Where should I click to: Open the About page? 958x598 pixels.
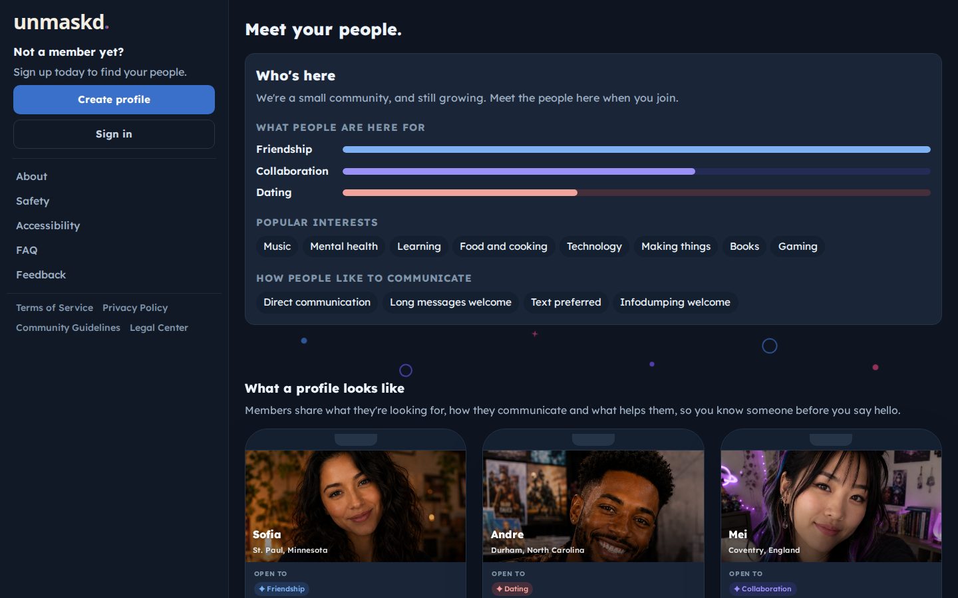click(31, 177)
